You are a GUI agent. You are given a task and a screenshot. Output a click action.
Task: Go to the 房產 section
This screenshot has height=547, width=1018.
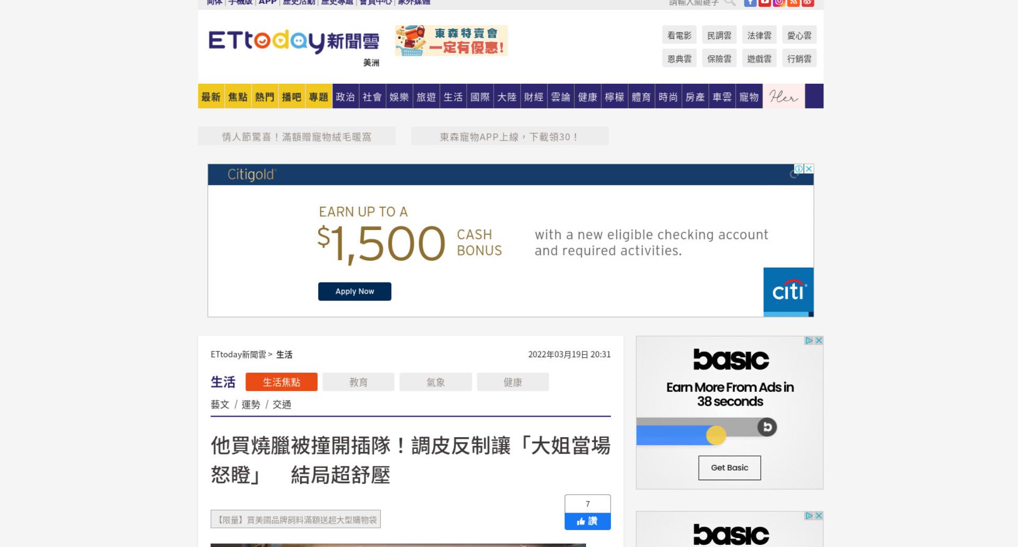[695, 96]
